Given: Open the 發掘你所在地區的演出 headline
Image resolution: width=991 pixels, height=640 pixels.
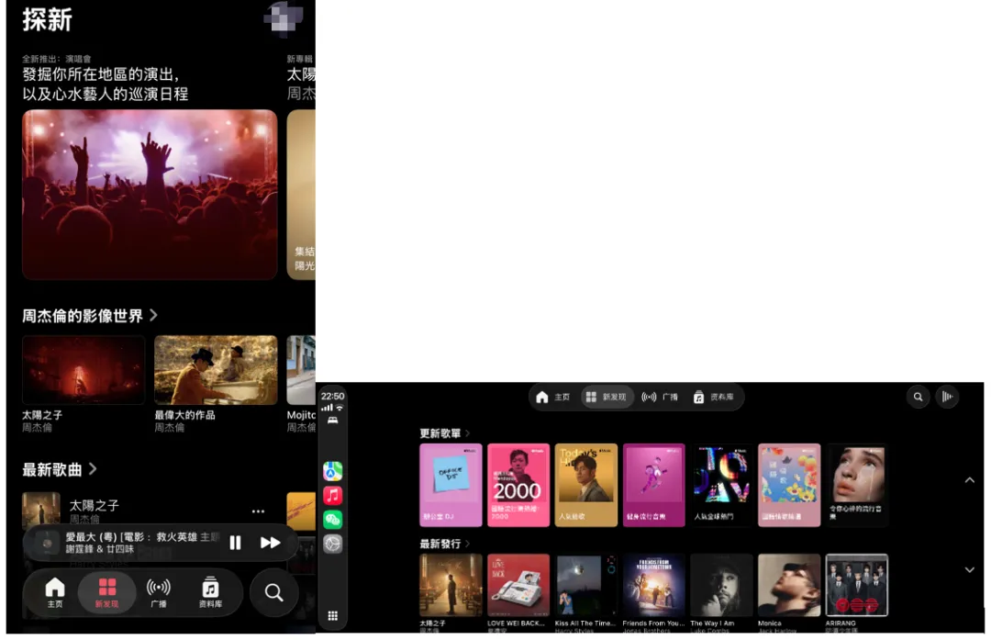Looking at the screenshot, I should point(105,84).
